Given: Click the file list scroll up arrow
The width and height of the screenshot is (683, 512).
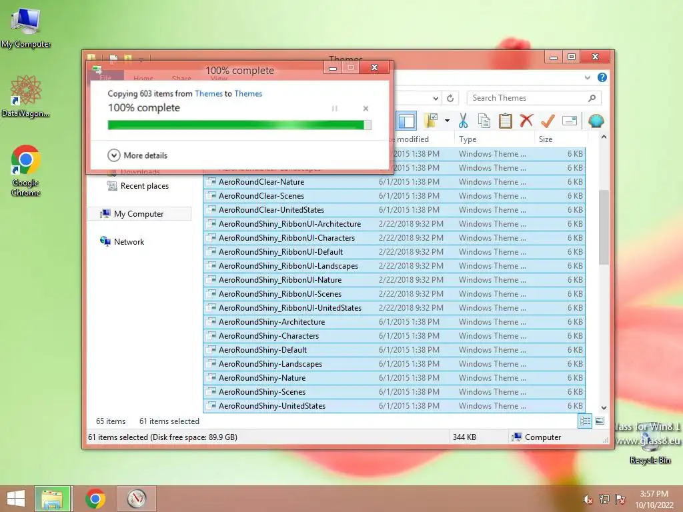Looking at the screenshot, I should pos(604,137).
